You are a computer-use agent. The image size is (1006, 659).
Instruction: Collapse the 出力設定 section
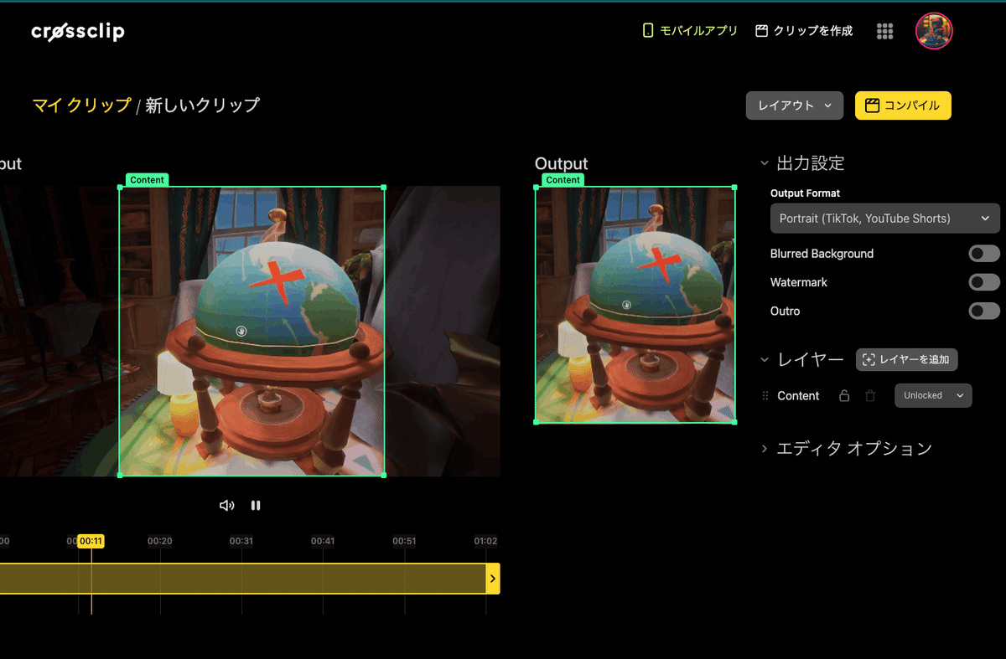[x=765, y=163]
